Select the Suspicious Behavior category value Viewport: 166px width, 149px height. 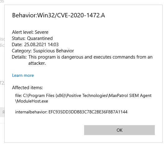[53, 51]
